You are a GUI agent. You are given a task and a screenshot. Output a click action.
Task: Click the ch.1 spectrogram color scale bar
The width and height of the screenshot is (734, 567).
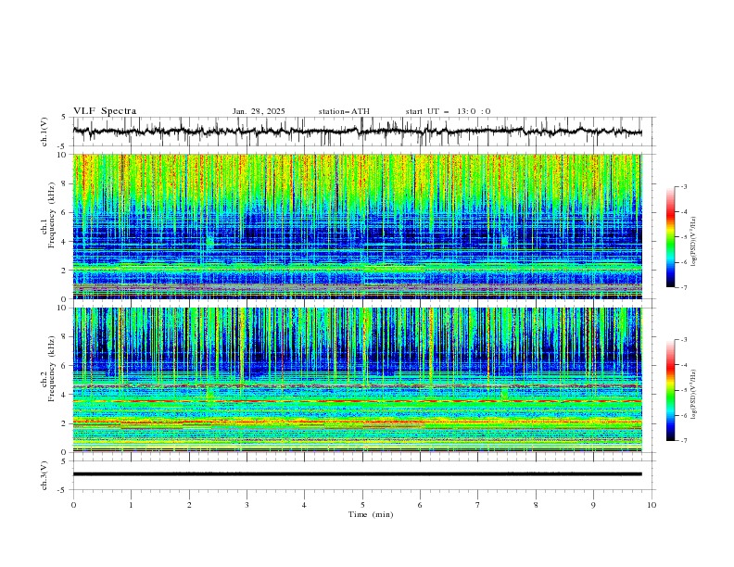[670, 237]
